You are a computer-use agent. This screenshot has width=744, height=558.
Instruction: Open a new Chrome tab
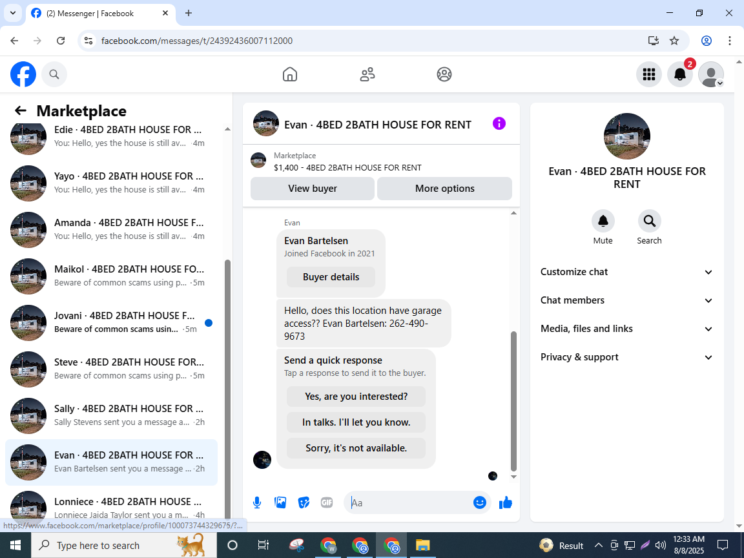click(x=189, y=14)
